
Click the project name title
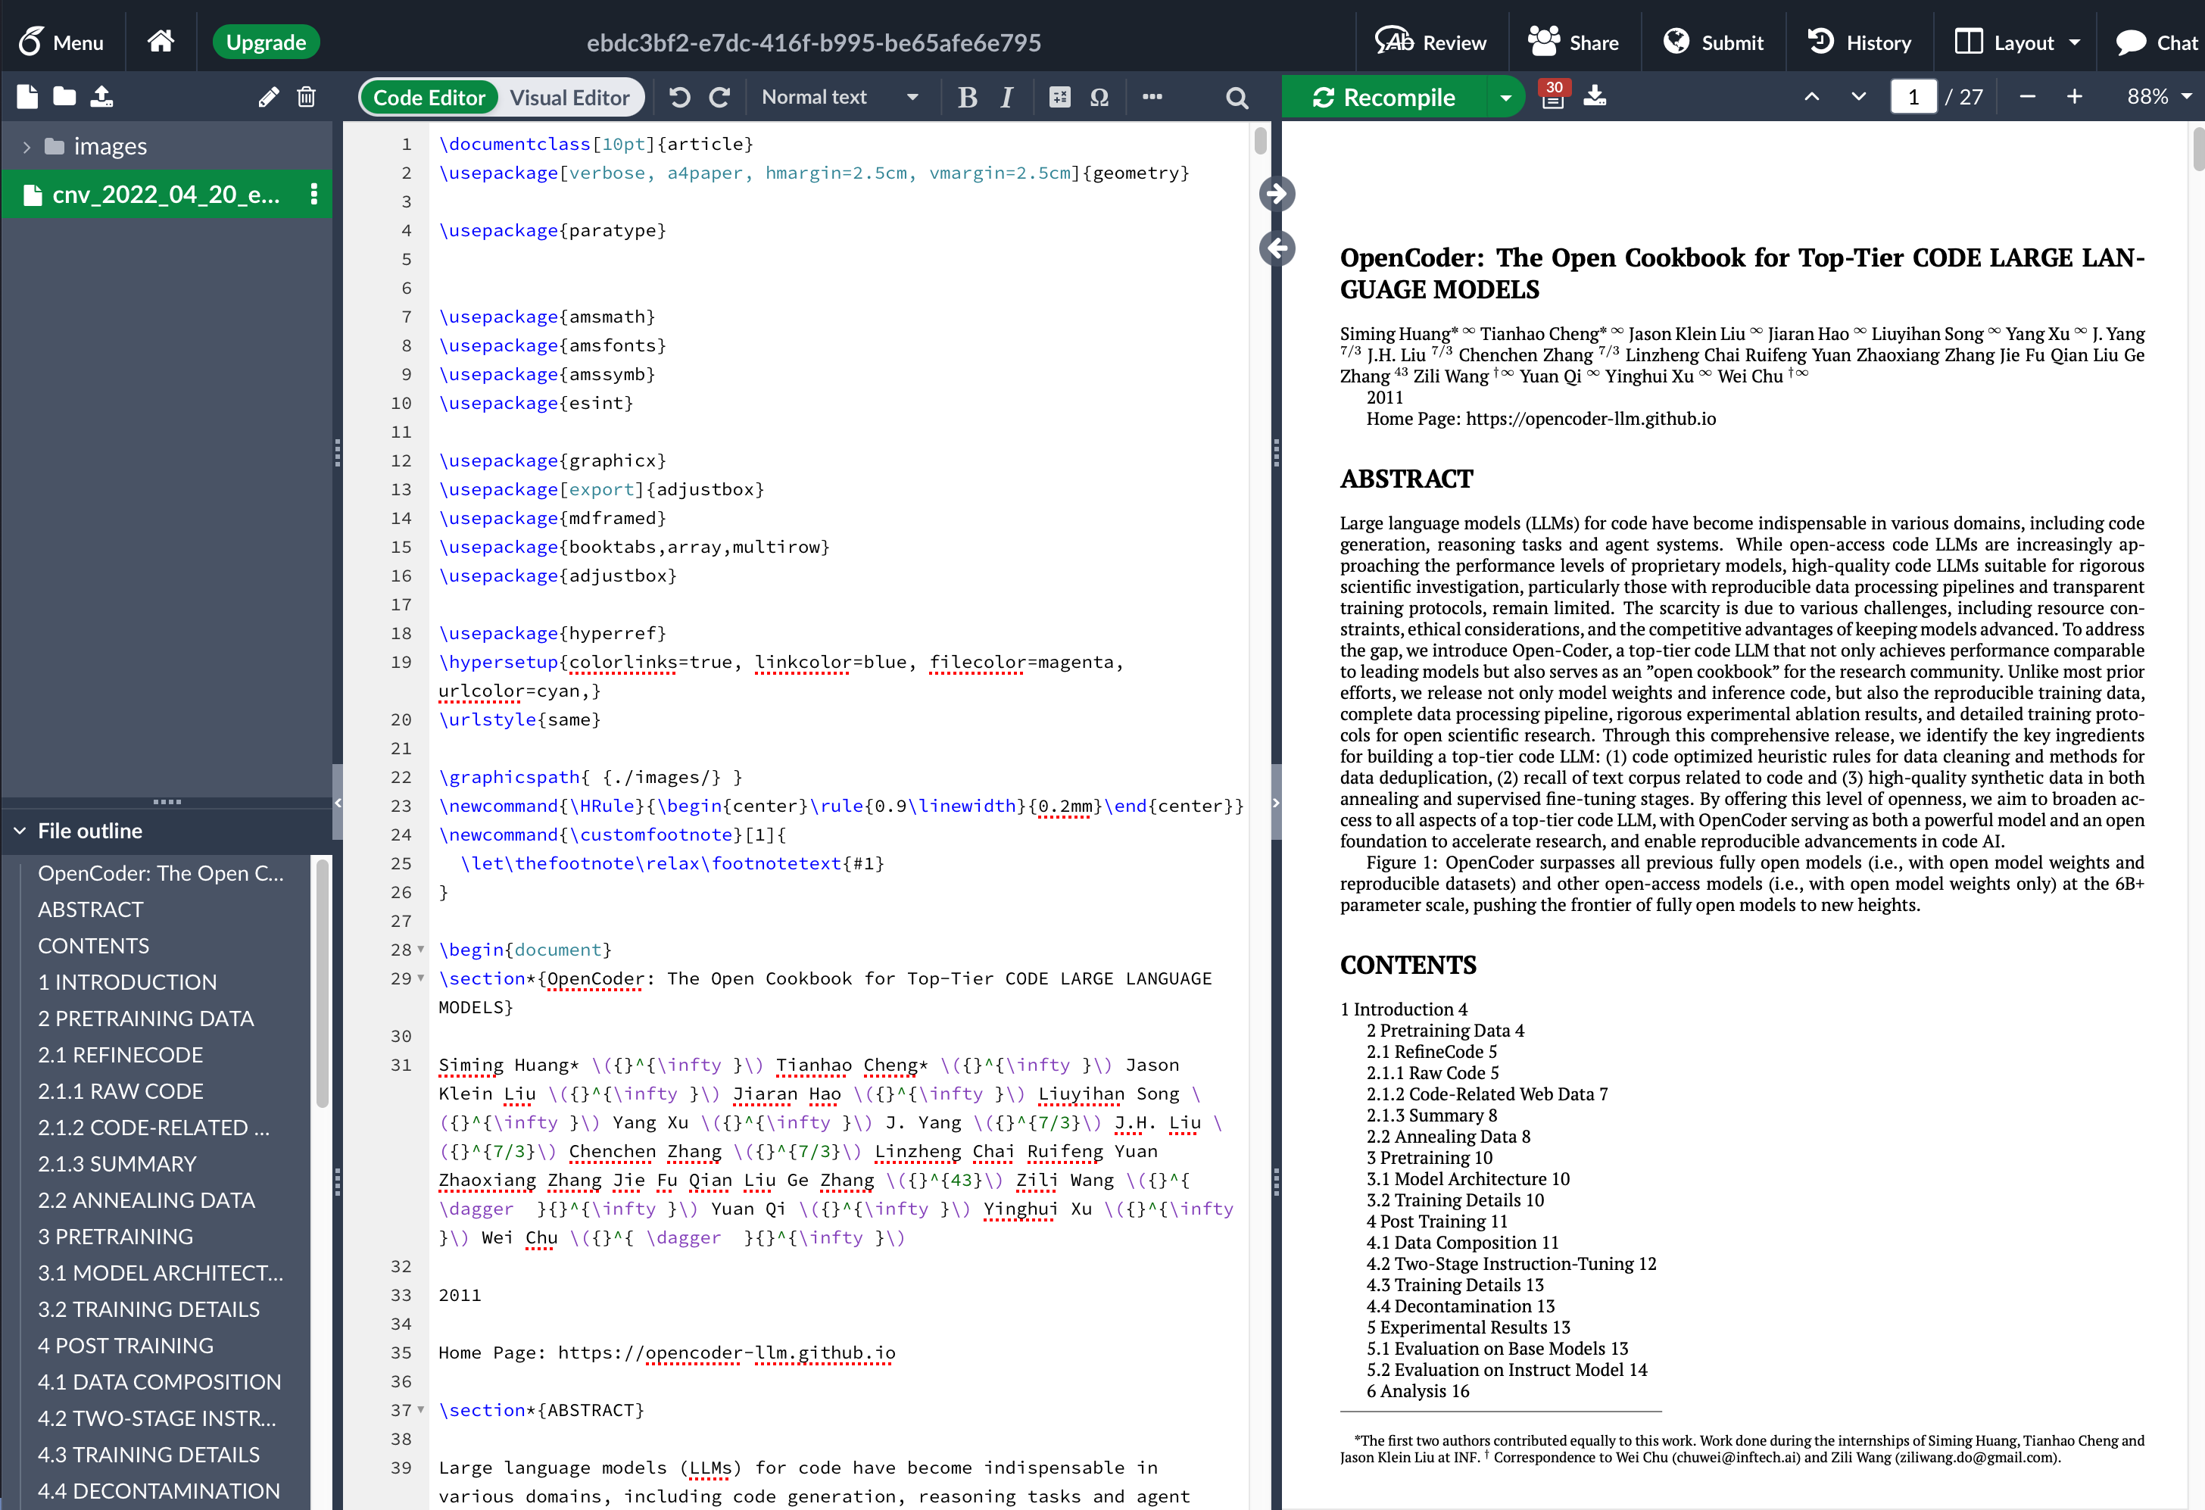click(x=813, y=42)
